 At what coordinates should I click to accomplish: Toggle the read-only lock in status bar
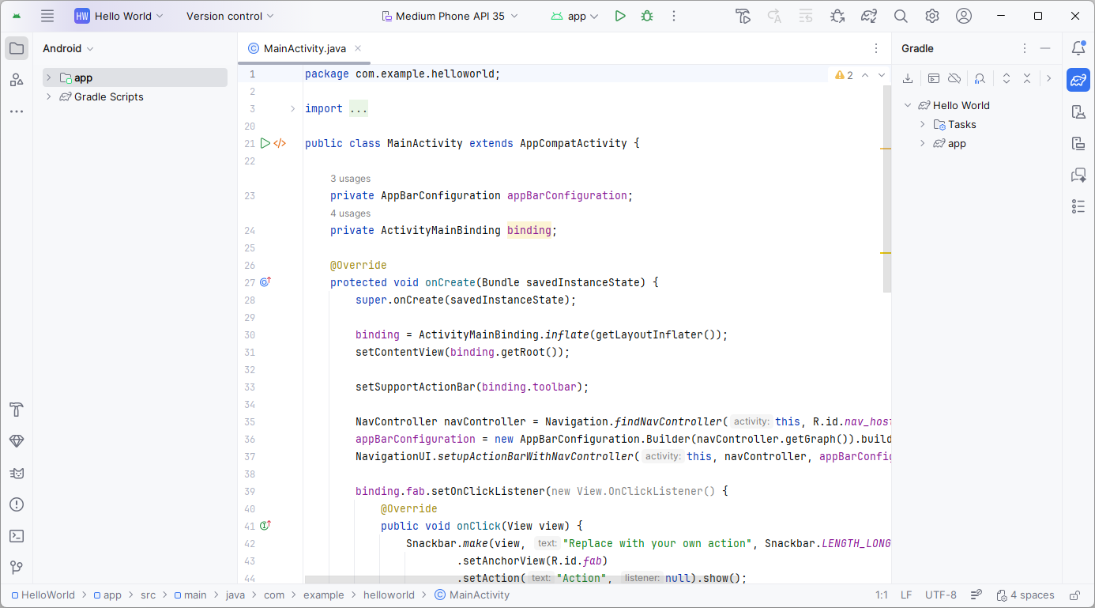coord(1074,595)
